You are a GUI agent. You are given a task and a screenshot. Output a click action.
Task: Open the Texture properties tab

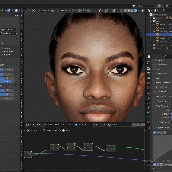(x=148, y=127)
